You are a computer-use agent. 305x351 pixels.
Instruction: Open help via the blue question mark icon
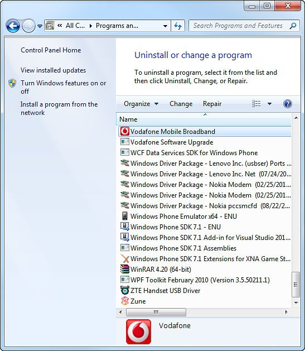tap(288, 104)
